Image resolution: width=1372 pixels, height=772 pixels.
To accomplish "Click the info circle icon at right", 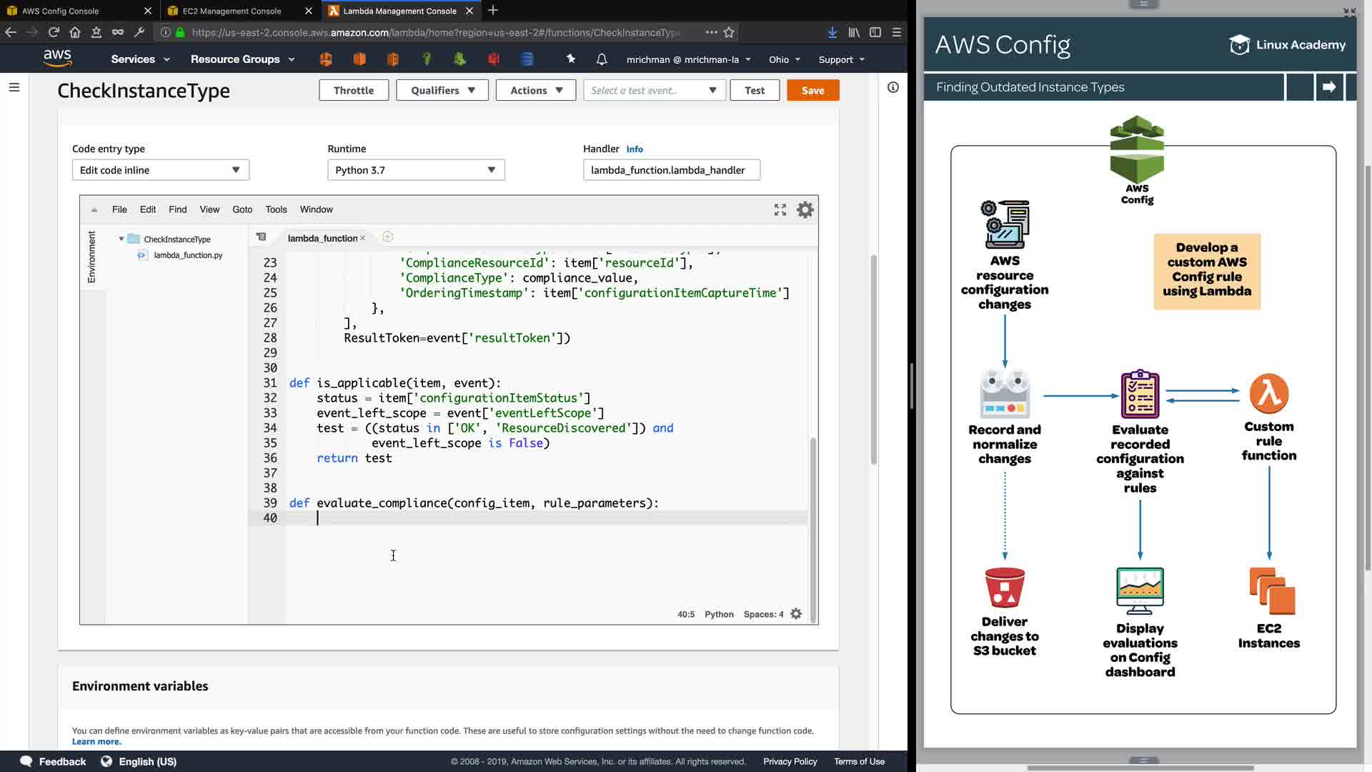I will click(x=893, y=87).
